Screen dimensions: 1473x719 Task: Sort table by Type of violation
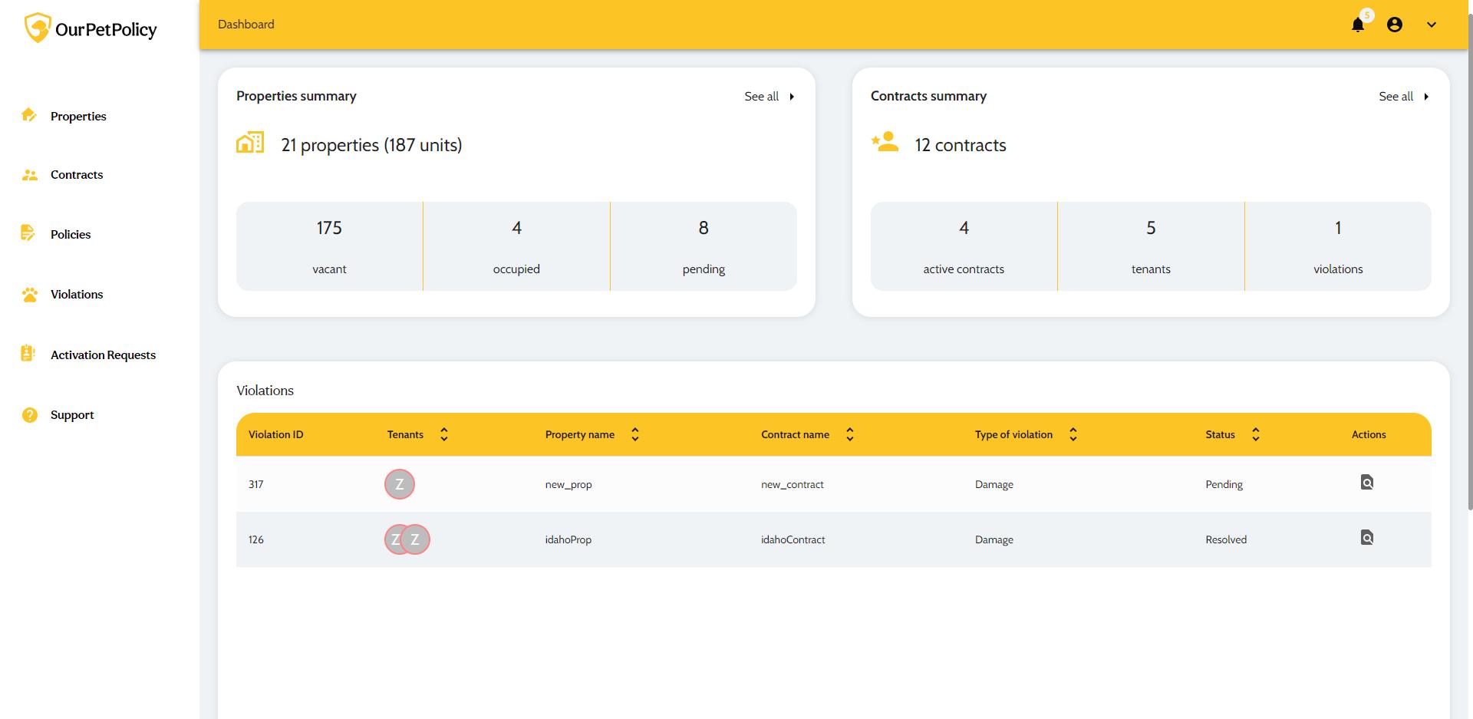[1073, 434]
